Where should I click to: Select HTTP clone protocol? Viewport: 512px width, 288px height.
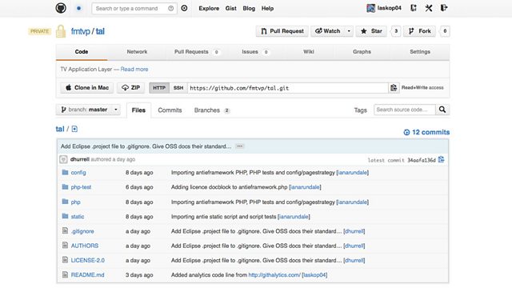click(159, 88)
